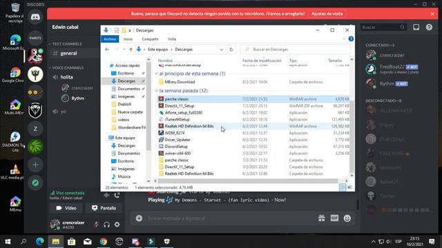Open Discord home button
Screen dimensions: 442x248
(x=35, y=17)
